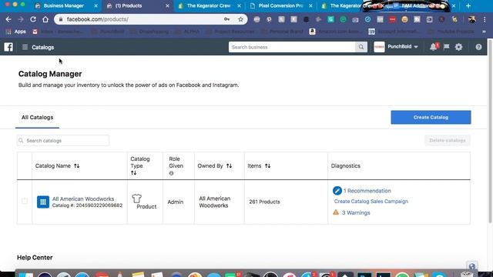Sort by Owned By arrows
Image resolution: width=493 pixels, height=277 pixels.
[230, 166]
